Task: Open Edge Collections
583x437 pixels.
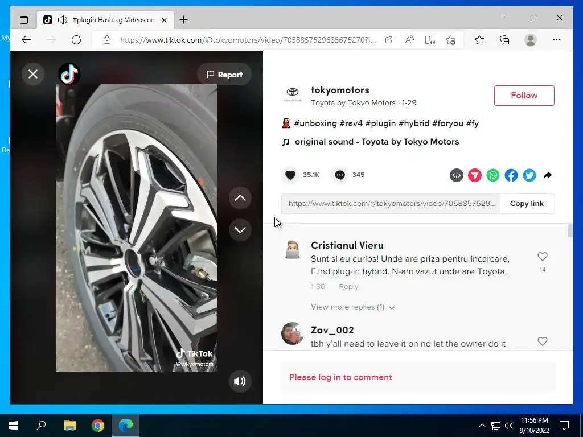Action: [504, 40]
